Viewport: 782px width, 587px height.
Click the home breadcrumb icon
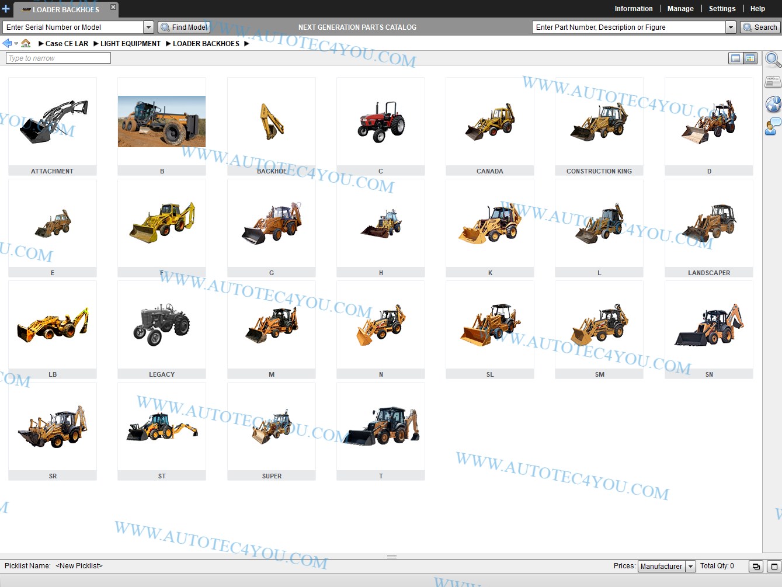tap(26, 43)
